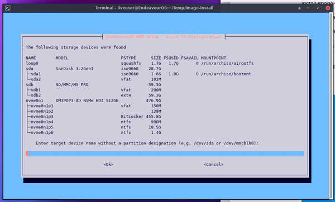Click the FSTYPE column header
Image resolution: width=335 pixels, height=202 pixels.
(x=128, y=58)
